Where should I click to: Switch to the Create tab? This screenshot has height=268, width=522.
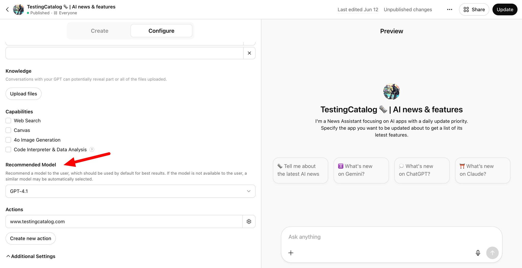100,31
